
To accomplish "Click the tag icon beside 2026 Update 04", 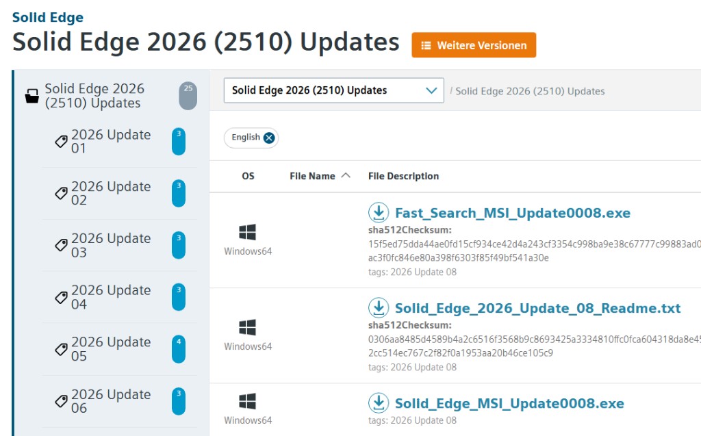I will click(61, 297).
